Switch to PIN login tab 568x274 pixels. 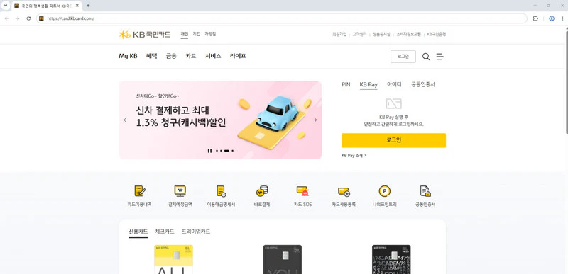[346, 84]
